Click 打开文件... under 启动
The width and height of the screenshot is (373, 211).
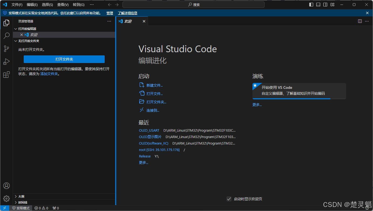[x=155, y=94]
